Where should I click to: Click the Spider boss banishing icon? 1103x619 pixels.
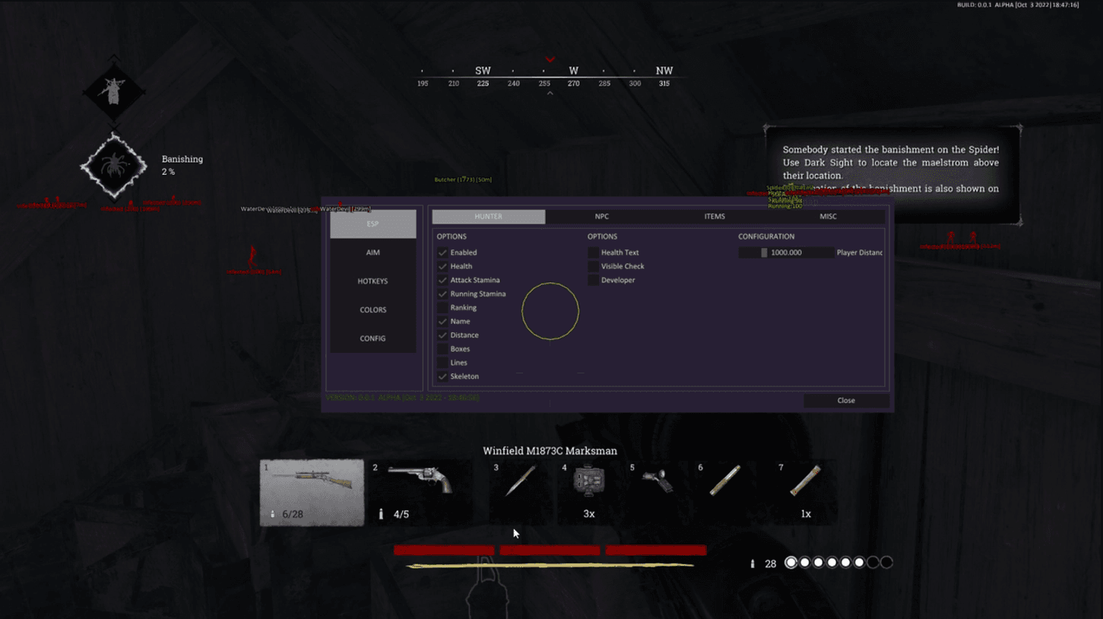pos(114,166)
